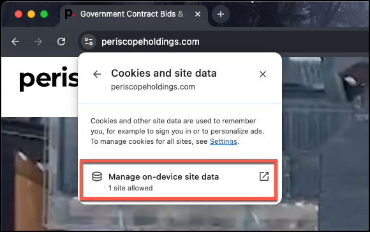Viewport: 370px width, 232px height.
Task: Close the Government Contract Bids tab
Action: pos(198,14)
